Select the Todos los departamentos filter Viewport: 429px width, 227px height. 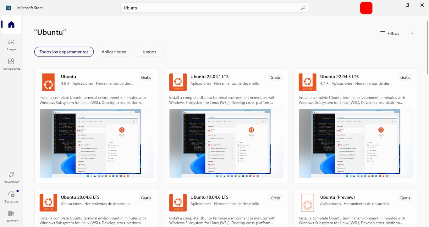tap(64, 52)
